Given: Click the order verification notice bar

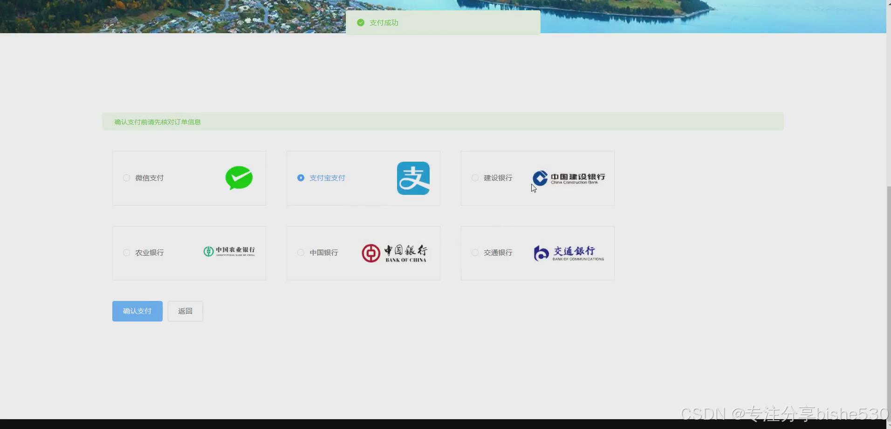Looking at the screenshot, I should point(442,121).
